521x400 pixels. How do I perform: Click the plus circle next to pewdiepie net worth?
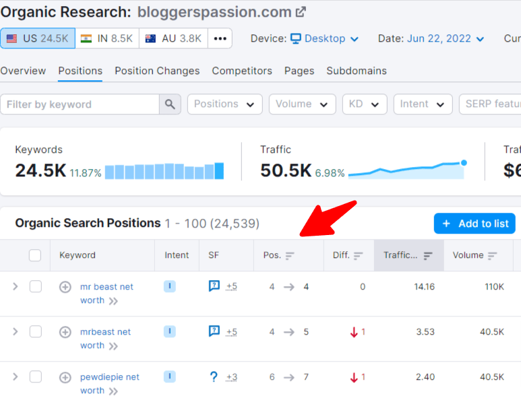pos(65,377)
